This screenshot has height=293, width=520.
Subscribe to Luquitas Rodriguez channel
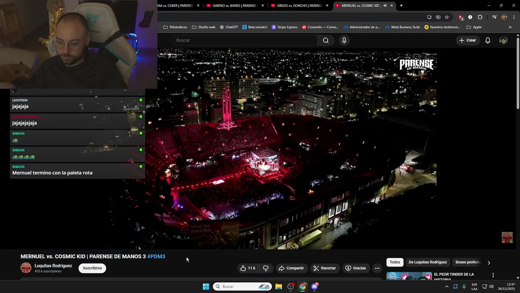(92, 268)
